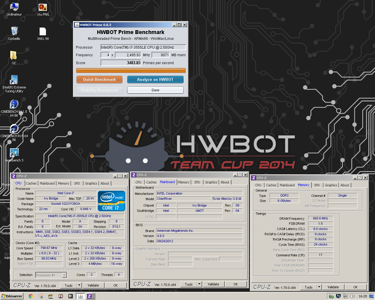Click Tools button in CPU tab window
The image size is (375, 300).
(x=69, y=285)
